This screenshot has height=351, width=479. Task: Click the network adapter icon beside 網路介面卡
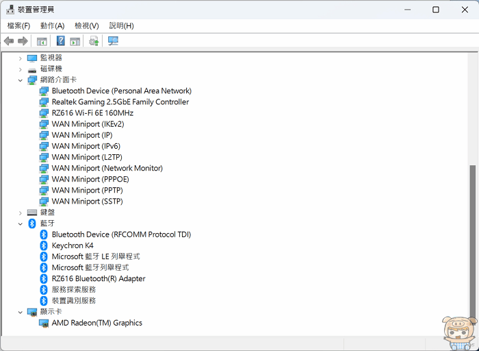(32, 80)
